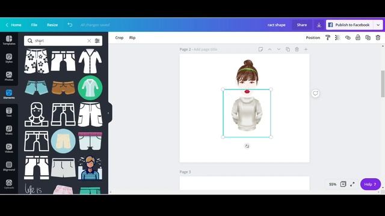Screen dimensions: 385x216
Task: Open the File menu
Action: coord(34,25)
